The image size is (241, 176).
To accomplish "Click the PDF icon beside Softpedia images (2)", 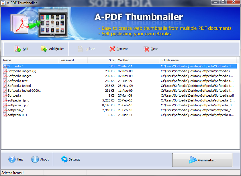I will (5, 71).
